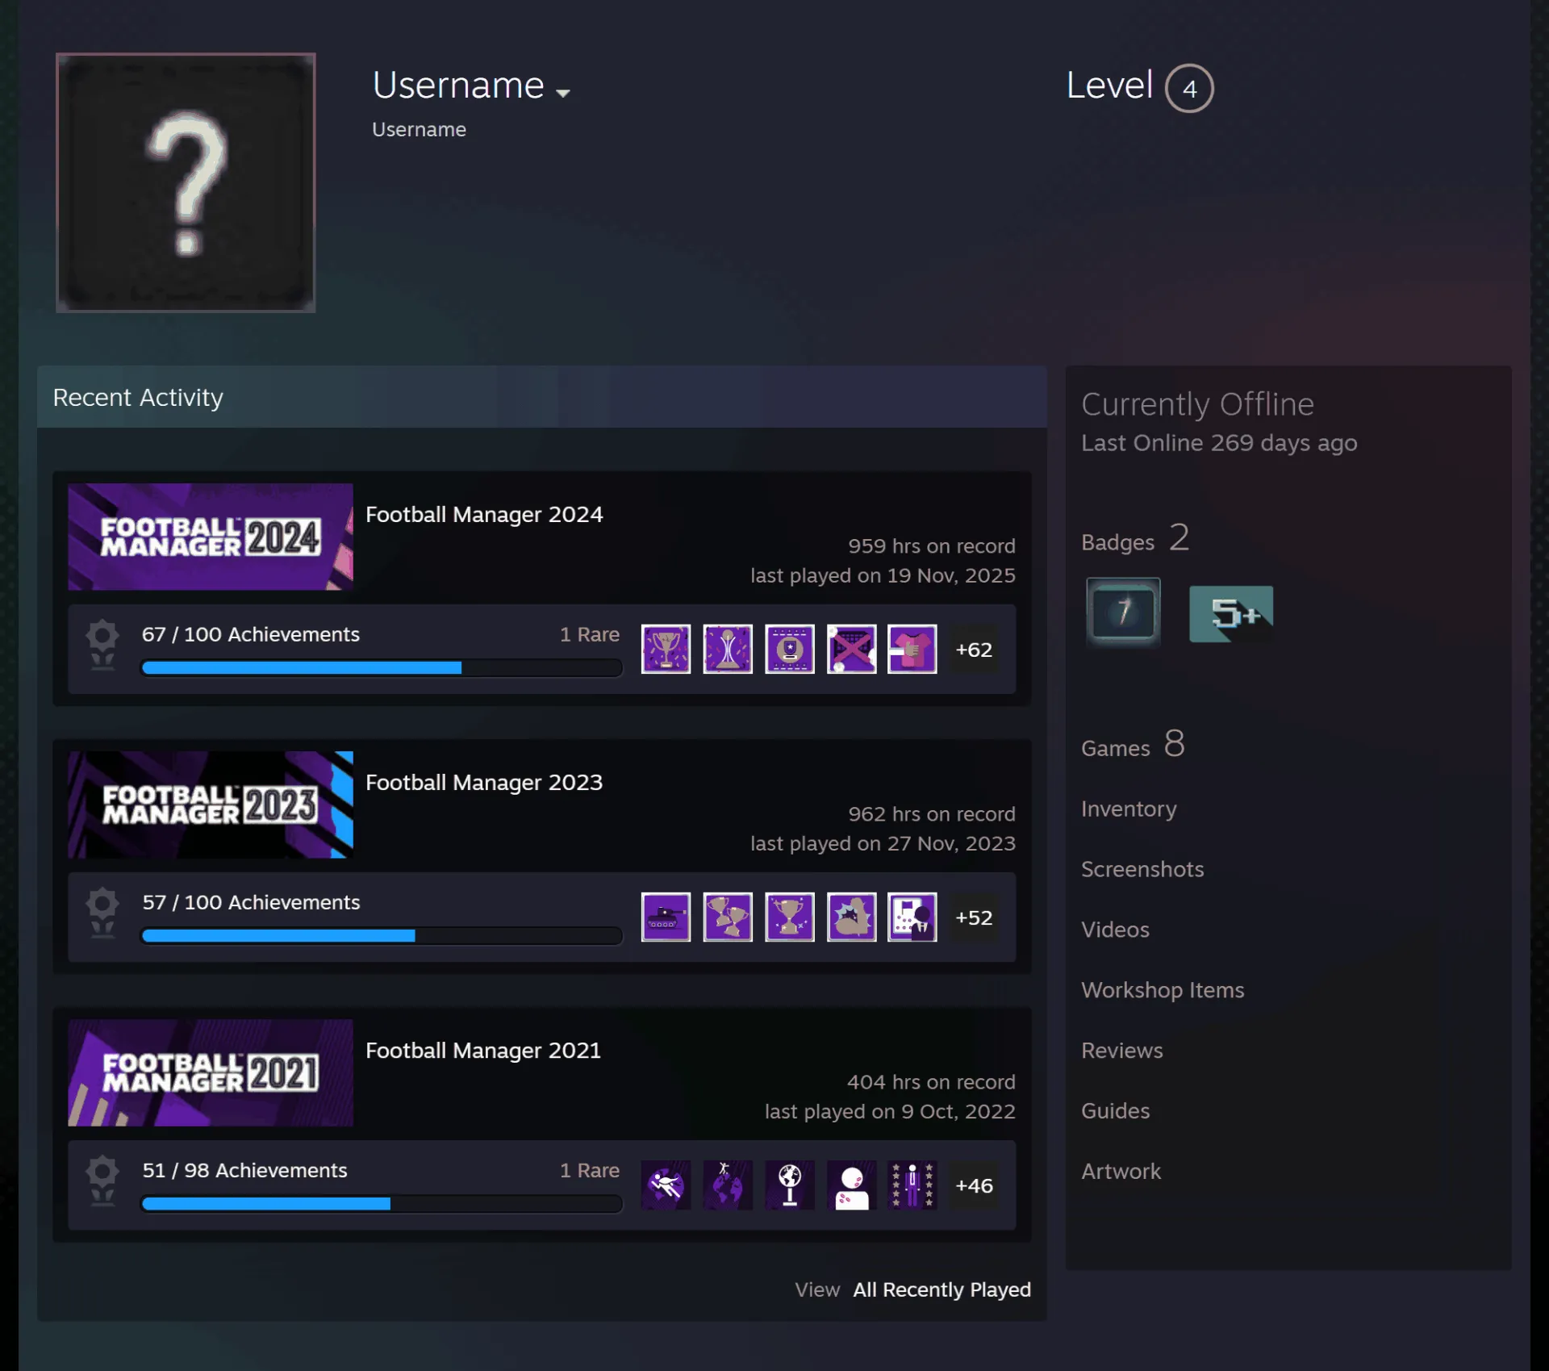Screen dimensions: 1549x1371
Task: Open the Artwork link
Action: (x=1121, y=1171)
